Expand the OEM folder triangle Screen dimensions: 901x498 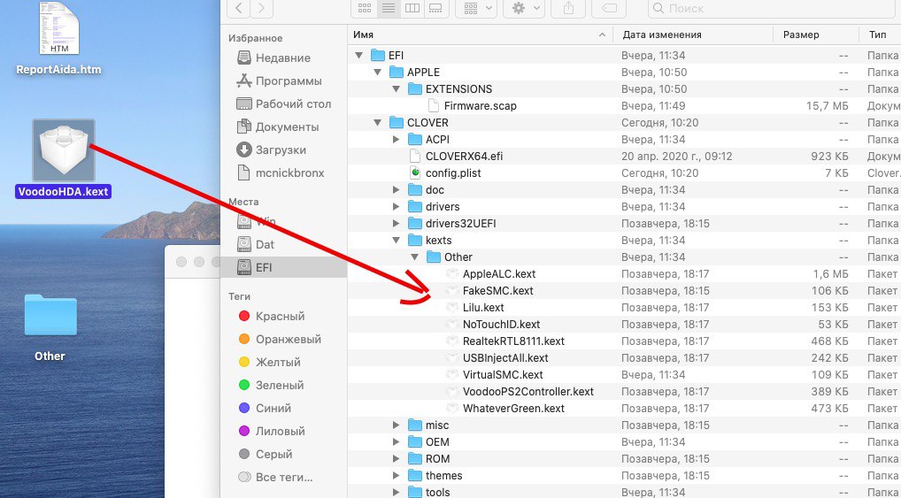pos(396,442)
